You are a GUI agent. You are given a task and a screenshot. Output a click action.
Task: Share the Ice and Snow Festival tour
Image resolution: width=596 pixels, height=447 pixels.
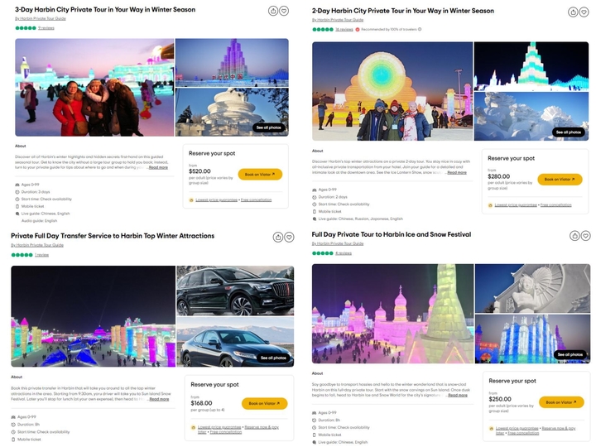[574, 236]
